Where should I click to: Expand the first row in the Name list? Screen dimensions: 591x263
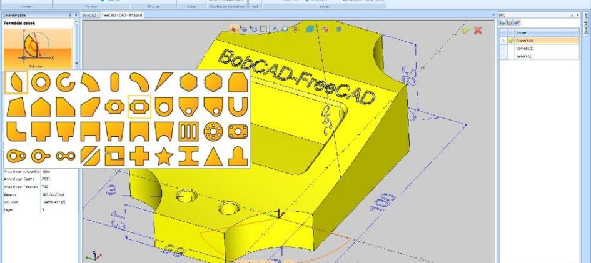pos(502,41)
